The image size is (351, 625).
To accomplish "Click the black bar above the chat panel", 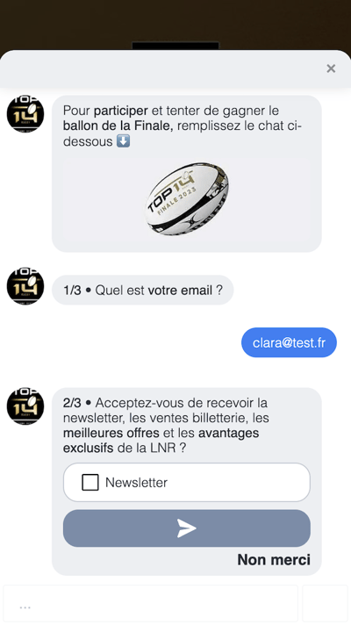I will [x=175, y=46].
